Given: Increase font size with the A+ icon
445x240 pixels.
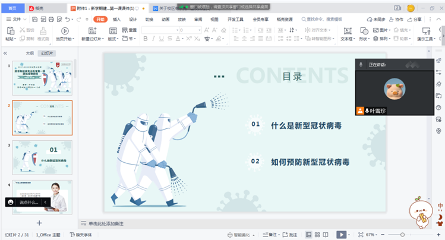Looking at the screenshot, I should point(206,30).
